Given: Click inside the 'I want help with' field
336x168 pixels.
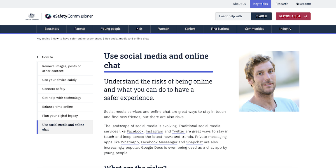Looking at the screenshot, I should [233, 16].
